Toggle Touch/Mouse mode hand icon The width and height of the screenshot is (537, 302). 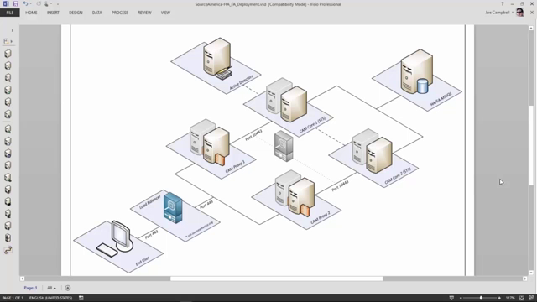click(x=46, y=3)
